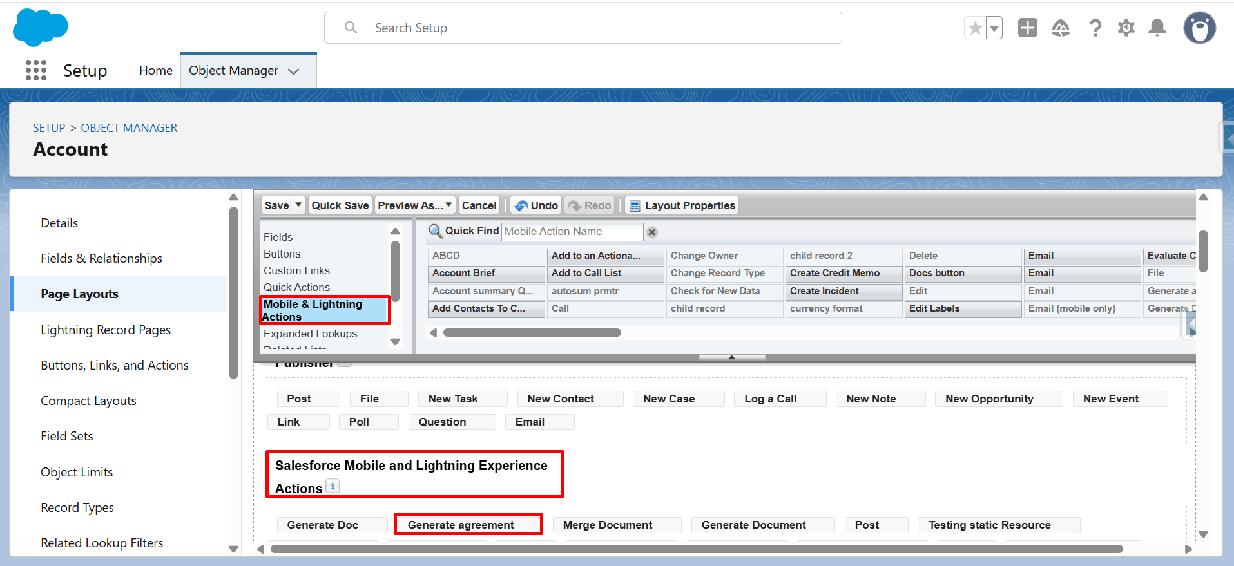Click the Quick Find input field
The height and width of the screenshot is (566, 1234).
tap(572, 232)
